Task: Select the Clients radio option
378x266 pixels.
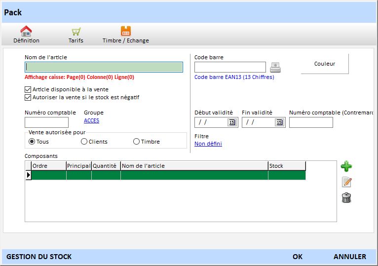Action: (x=84, y=142)
